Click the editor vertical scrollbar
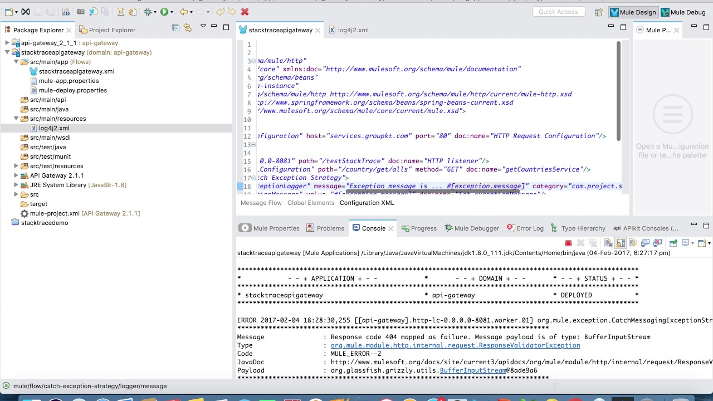The image size is (713, 401). pos(618,92)
